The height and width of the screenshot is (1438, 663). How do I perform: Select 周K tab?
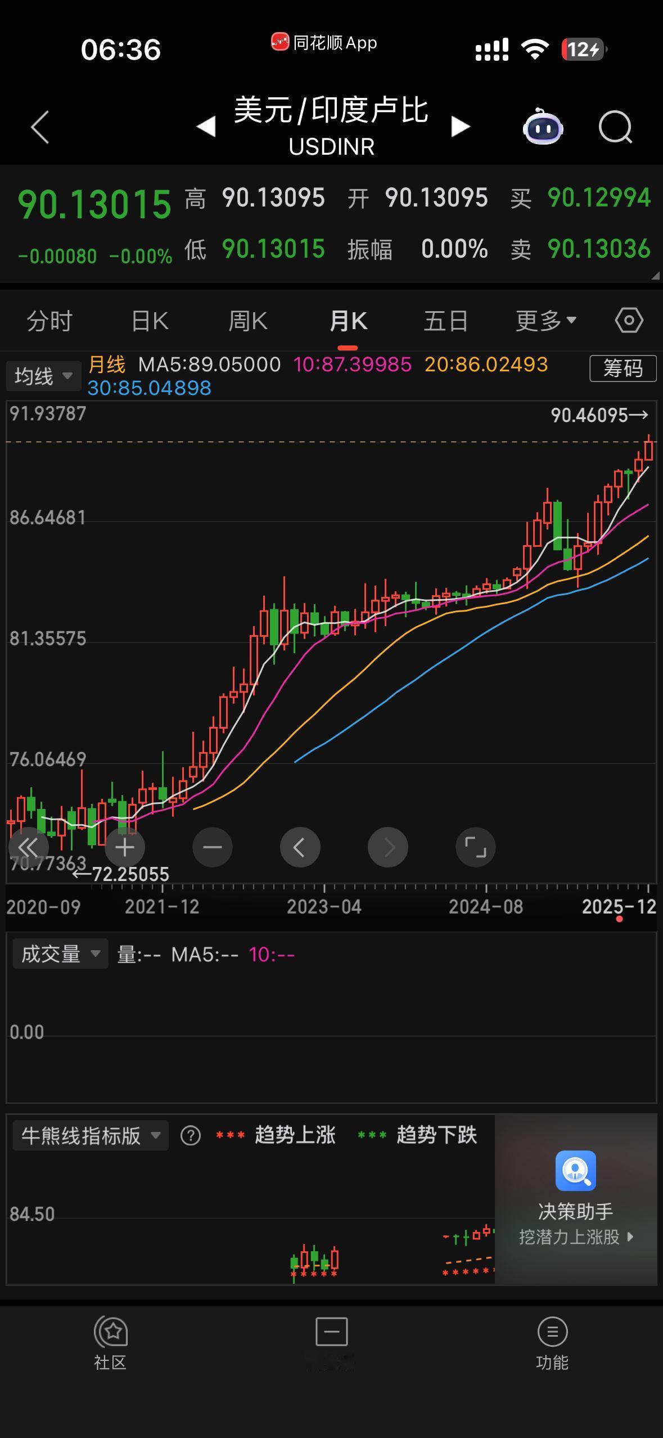(248, 321)
